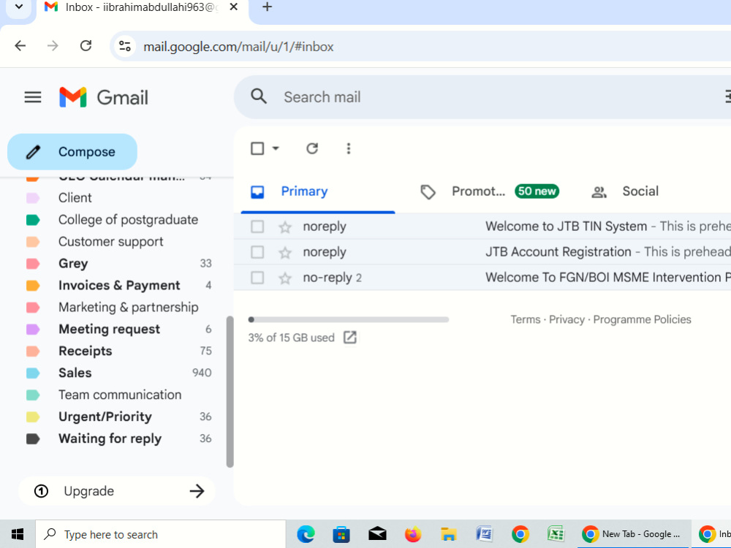731x548 pixels.
Task: Star the FGN/BOI MSME Intervention email
Action: 285,278
